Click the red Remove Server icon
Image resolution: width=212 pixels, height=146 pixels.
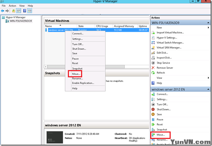point(153,68)
